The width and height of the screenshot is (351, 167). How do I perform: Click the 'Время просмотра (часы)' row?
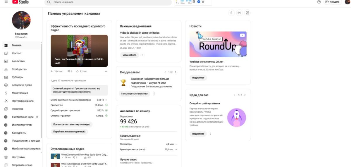149,149
